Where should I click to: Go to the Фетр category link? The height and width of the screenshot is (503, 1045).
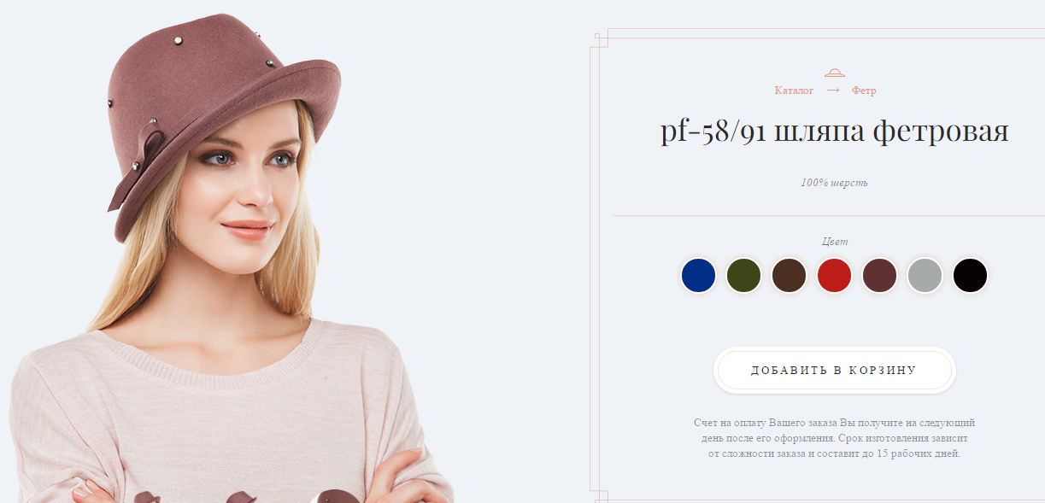(864, 91)
